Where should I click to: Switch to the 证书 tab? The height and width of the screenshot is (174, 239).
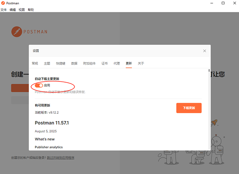(104, 63)
